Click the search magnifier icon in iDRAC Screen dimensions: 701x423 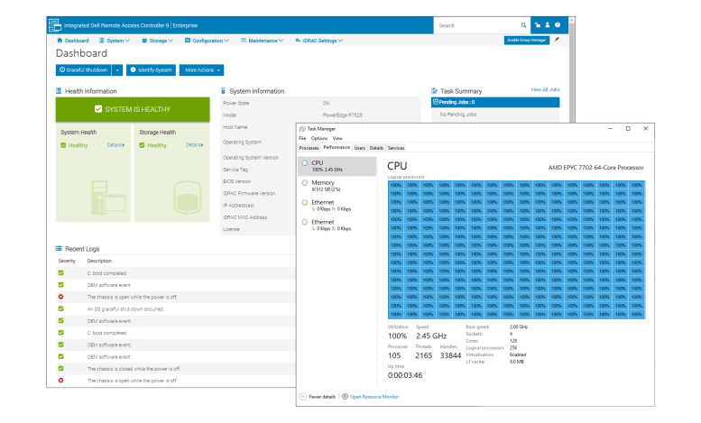[523, 25]
